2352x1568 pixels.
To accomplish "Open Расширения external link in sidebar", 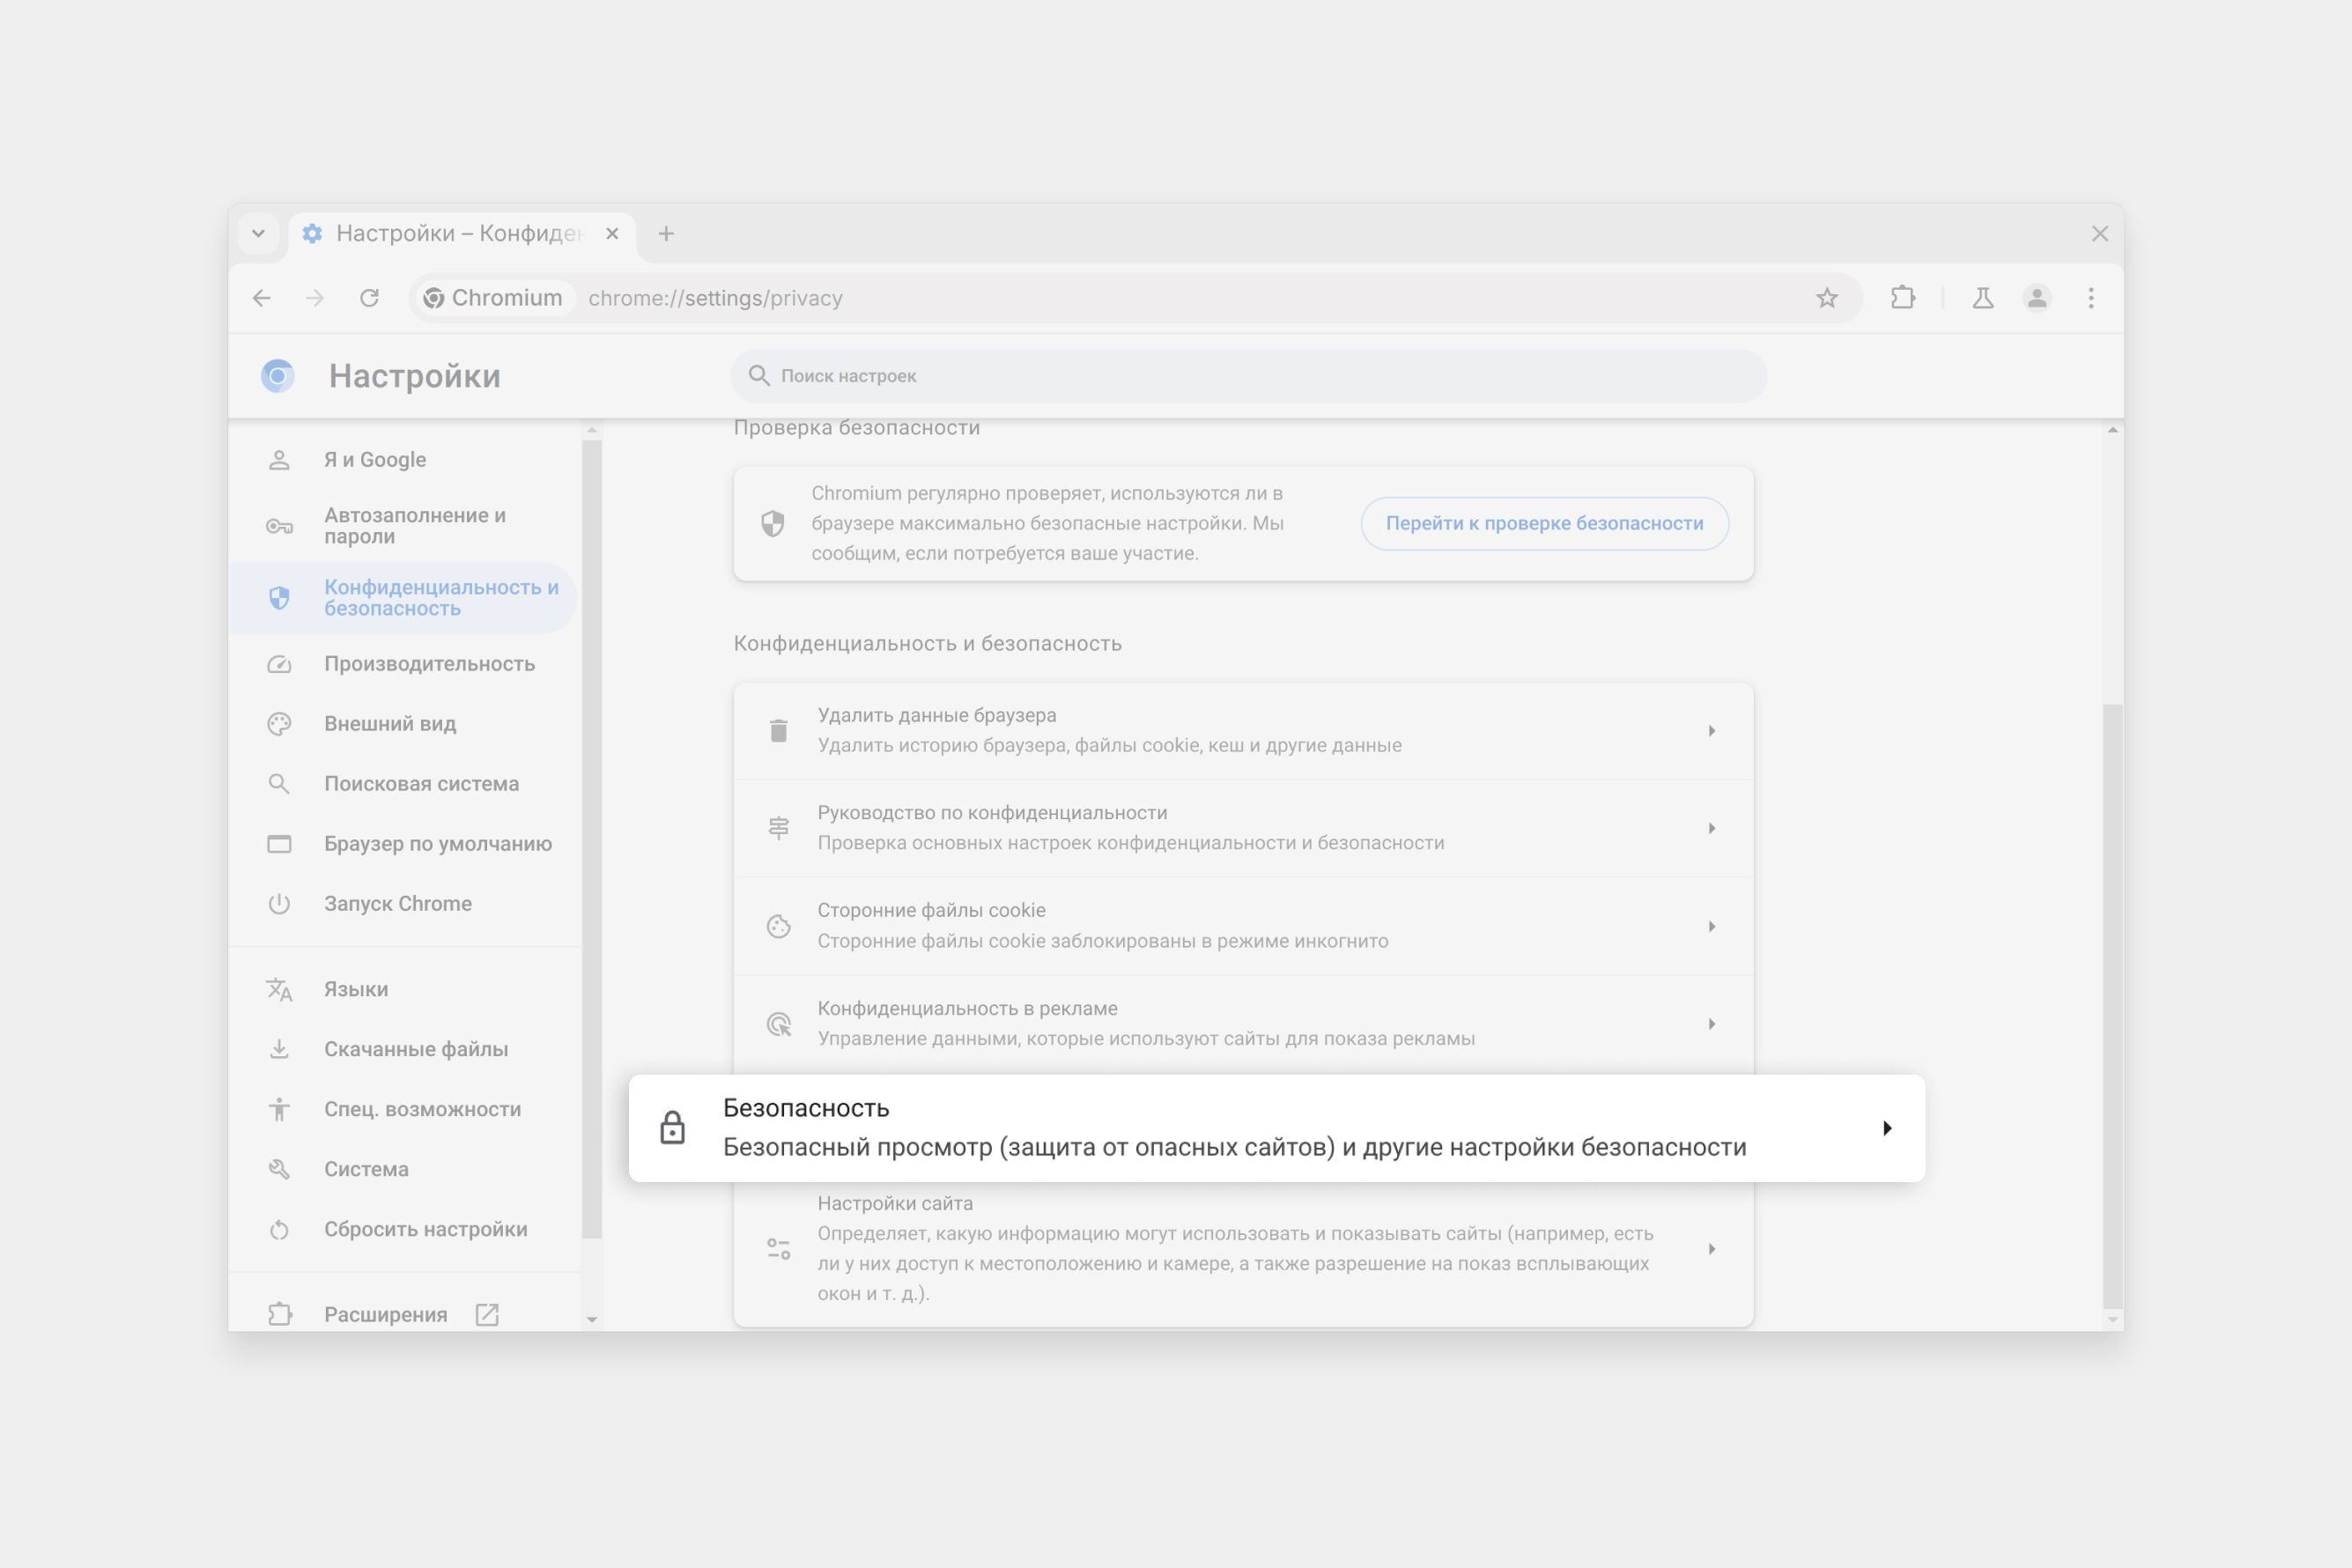I will (386, 1314).
